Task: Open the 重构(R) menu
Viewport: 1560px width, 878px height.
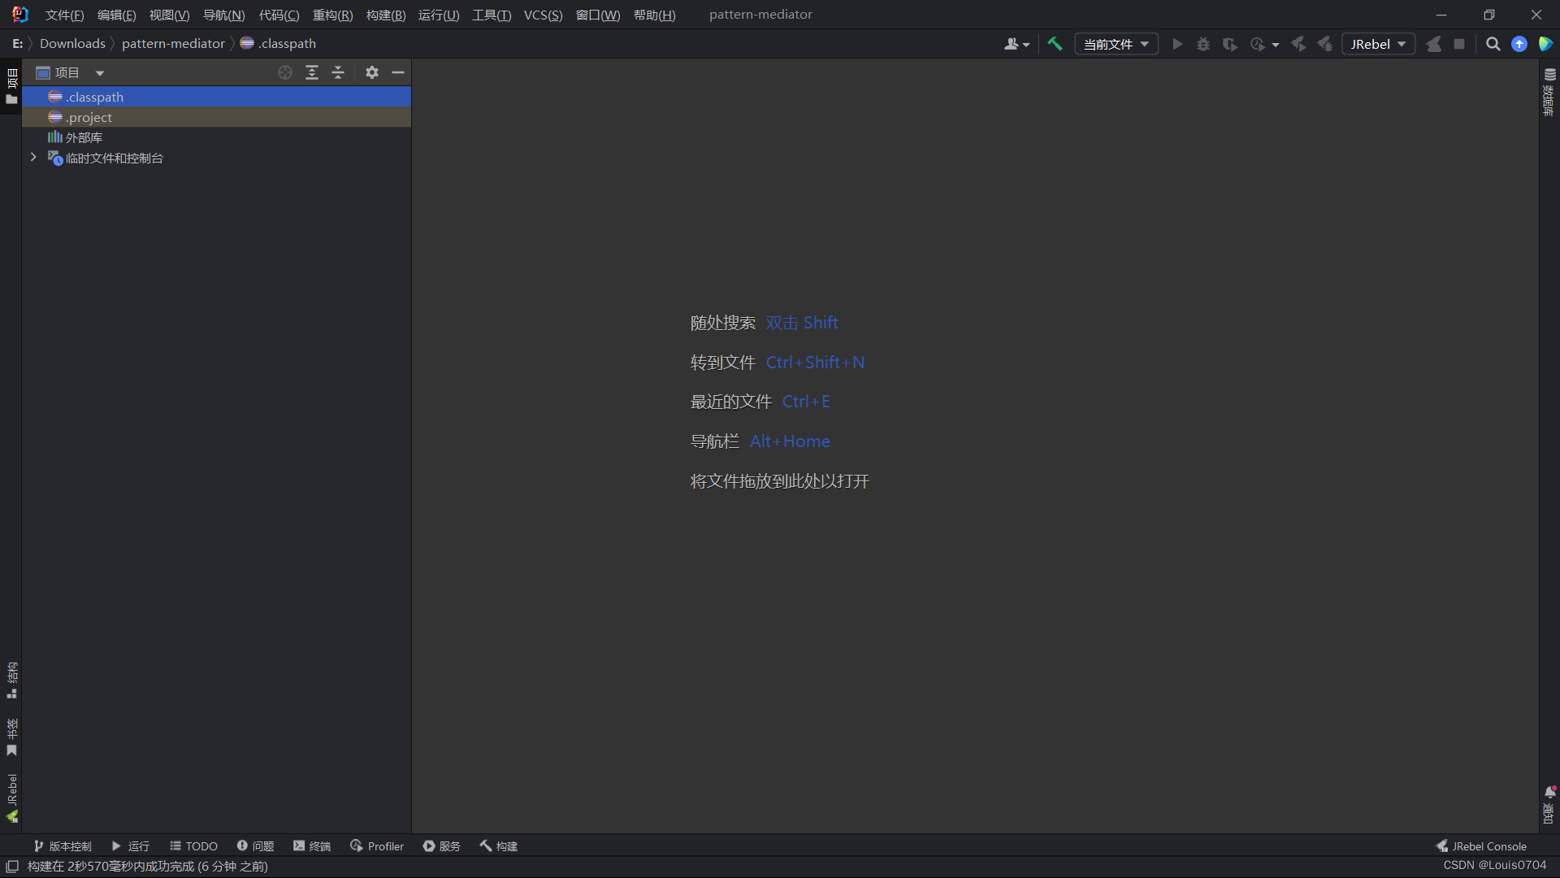Action: [332, 15]
